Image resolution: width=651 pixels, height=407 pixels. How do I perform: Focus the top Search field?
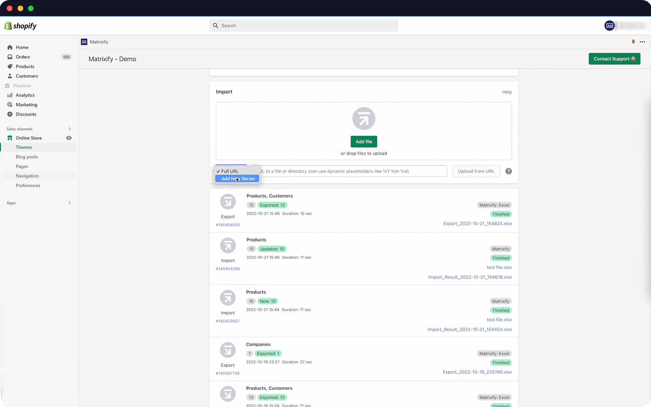point(304,26)
